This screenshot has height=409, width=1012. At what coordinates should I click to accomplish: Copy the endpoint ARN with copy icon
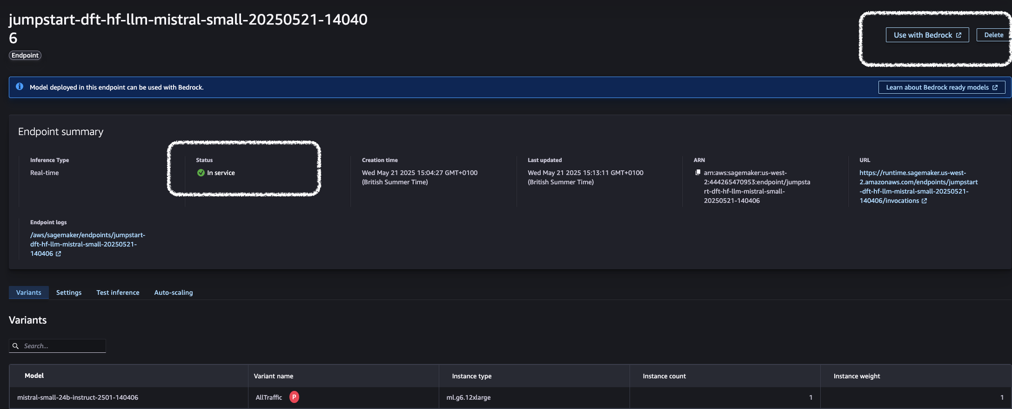697,172
